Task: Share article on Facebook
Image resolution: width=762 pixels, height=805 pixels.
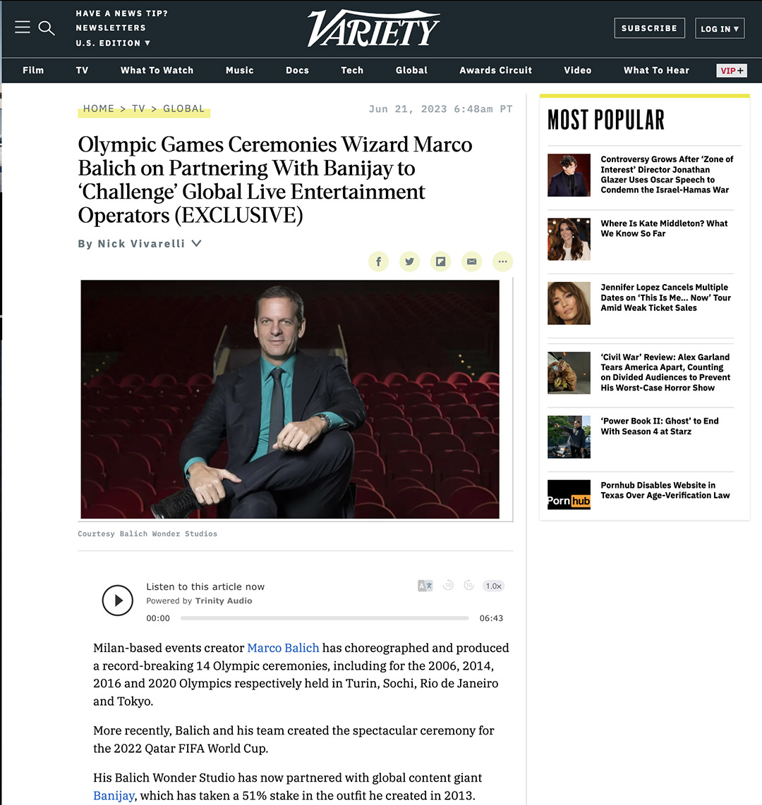Action: click(379, 262)
